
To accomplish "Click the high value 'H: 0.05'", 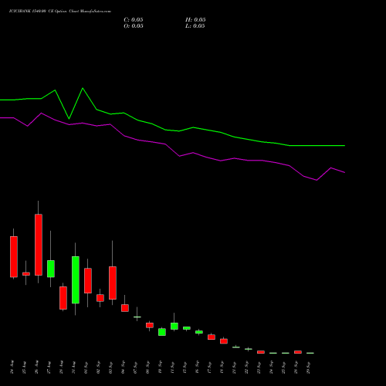I will tap(195, 20).
